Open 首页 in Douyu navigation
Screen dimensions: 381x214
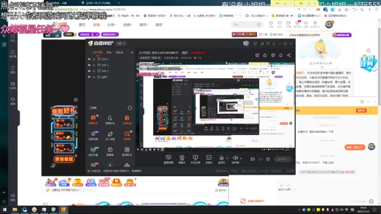pyautogui.click(x=82, y=25)
